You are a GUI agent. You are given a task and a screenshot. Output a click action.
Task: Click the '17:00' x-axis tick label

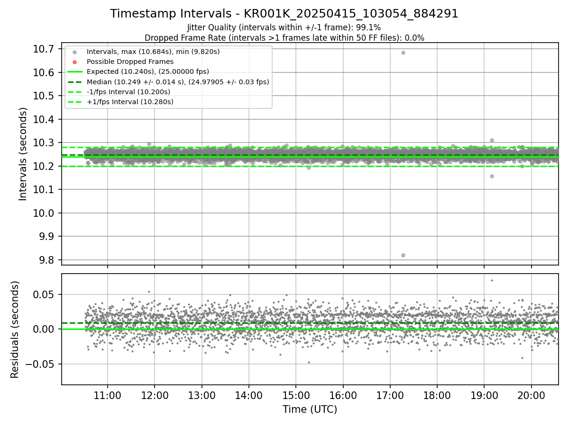[390, 395]
